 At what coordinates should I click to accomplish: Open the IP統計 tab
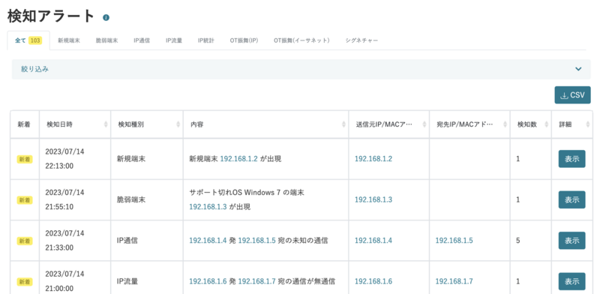pyautogui.click(x=205, y=40)
